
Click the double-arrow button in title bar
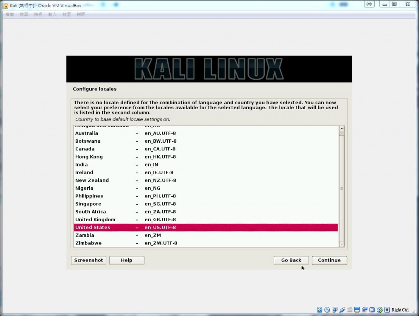click(x=369, y=4)
